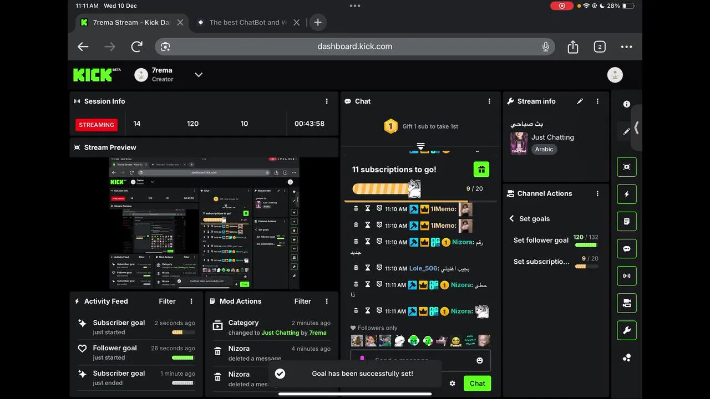
Task: Expand the 7rema Creator account dropdown
Action: pos(199,75)
